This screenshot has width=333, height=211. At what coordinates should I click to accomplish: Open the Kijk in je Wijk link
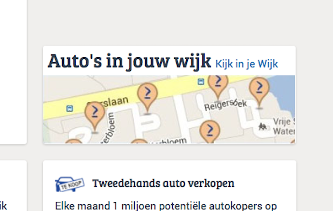[x=247, y=64]
